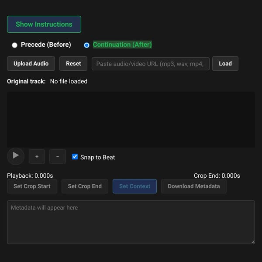Screen dimensions: 262x262
Task: Load audio from the pasted URL
Action: click(225, 63)
